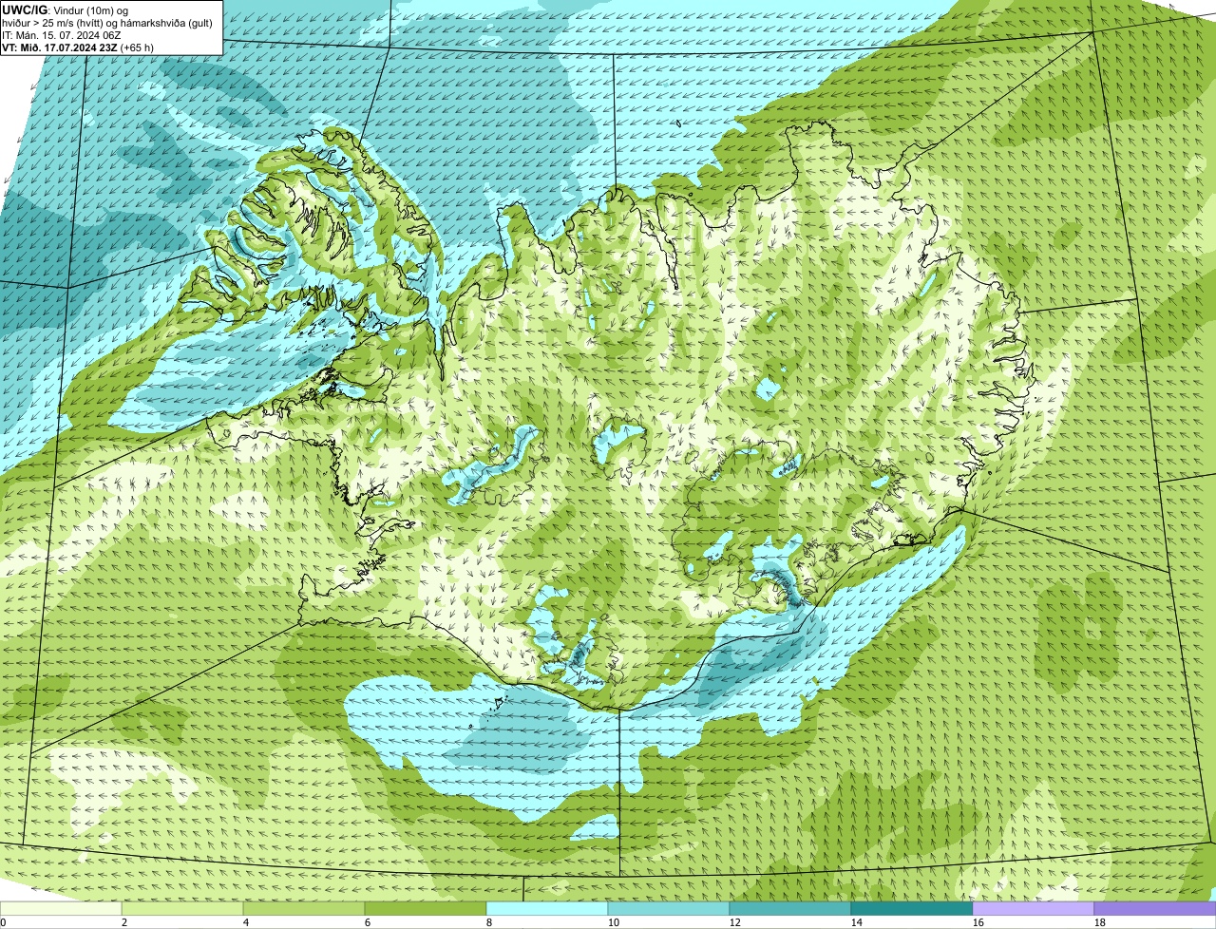Click the purple legend swatch above 18

(x=1154, y=909)
